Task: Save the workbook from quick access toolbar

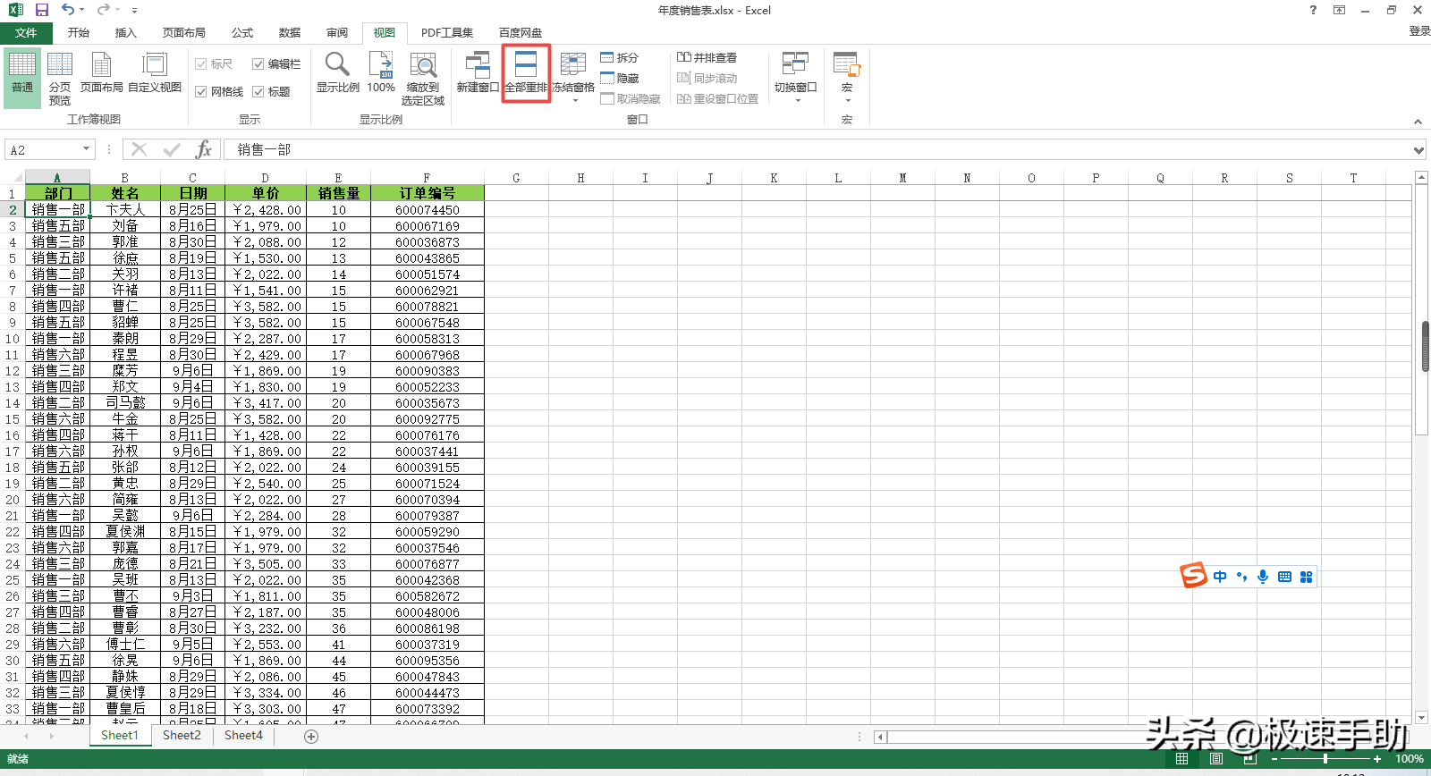Action: tap(42, 10)
